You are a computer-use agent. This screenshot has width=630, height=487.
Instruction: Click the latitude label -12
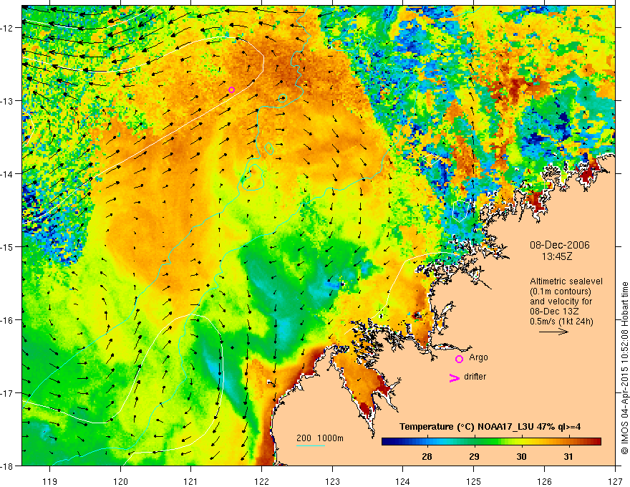pyautogui.click(x=9, y=28)
